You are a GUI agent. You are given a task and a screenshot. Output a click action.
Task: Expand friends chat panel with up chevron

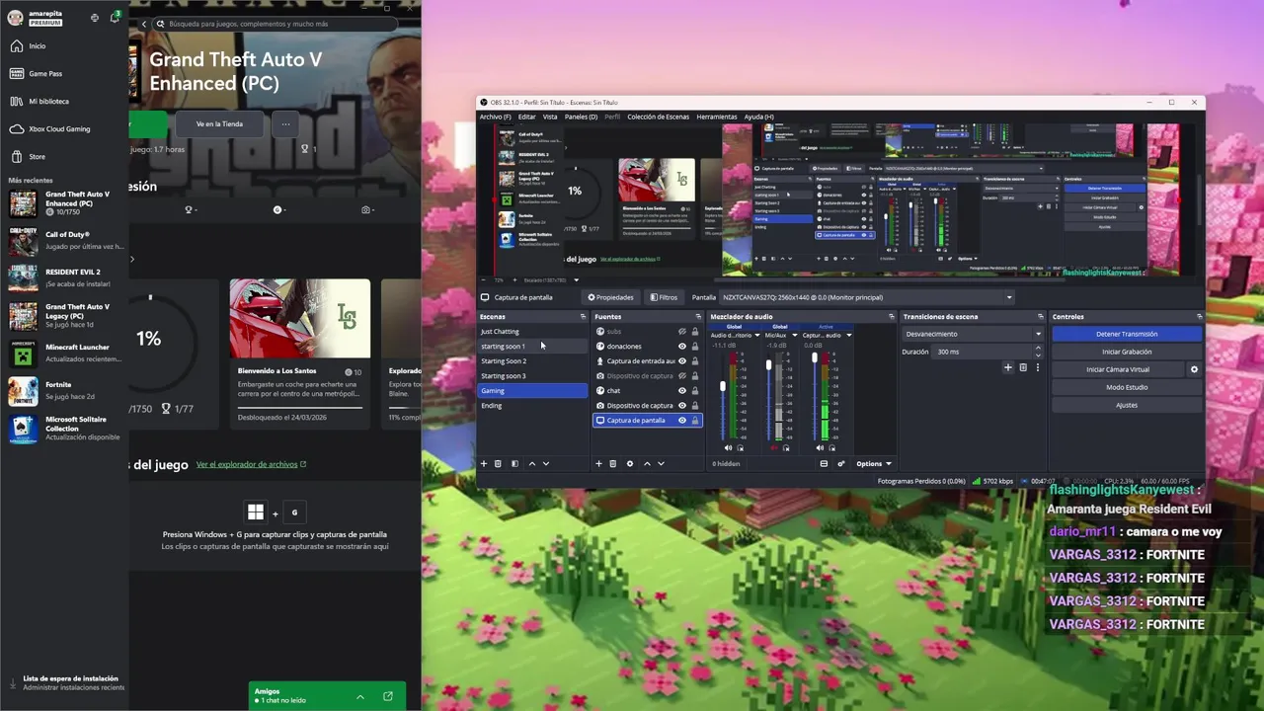point(360,697)
